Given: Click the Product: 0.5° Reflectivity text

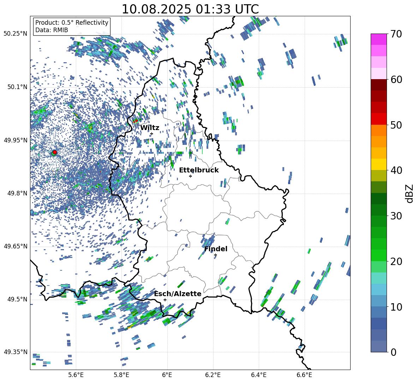Looking at the screenshot, I should coord(72,22).
